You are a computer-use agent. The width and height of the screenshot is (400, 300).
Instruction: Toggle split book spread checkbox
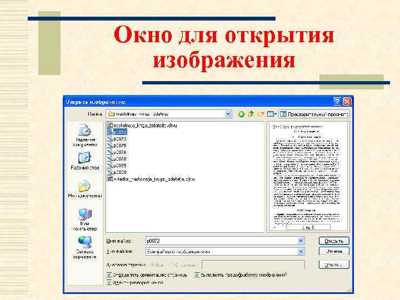(109, 282)
